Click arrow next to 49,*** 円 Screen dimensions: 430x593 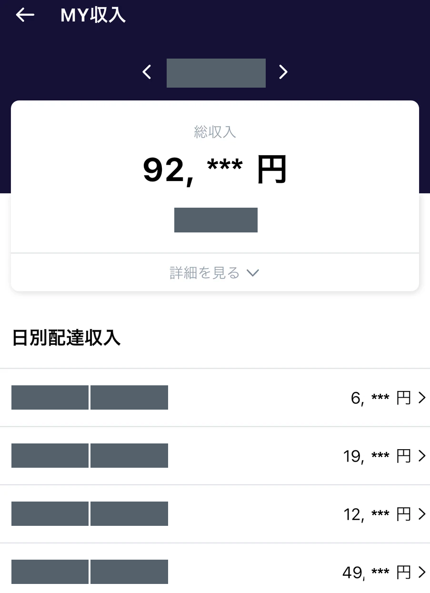(421, 572)
